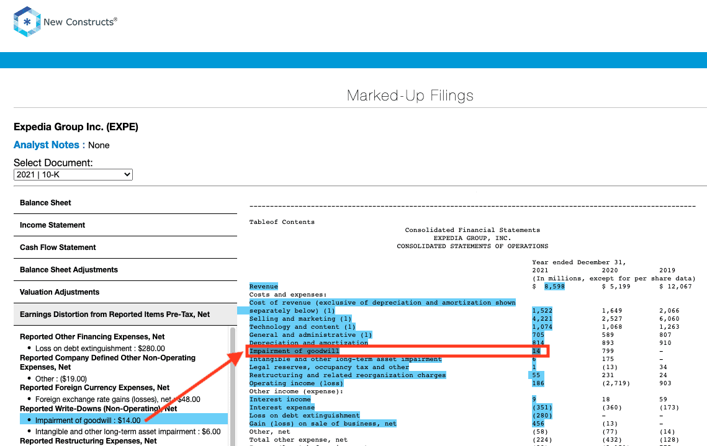This screenshot has height=446, width=707.
Task: Click the highlighted Revenue line in filing
Action: pos(264,287)
